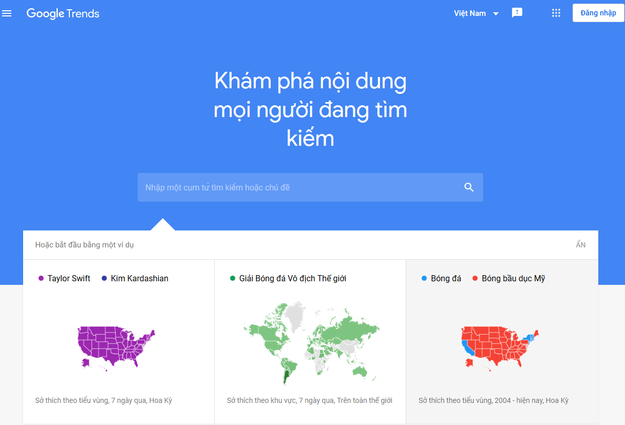625x425 pixels.
Task: Collapse examples using the ẨN link
Action: point(580,245)
